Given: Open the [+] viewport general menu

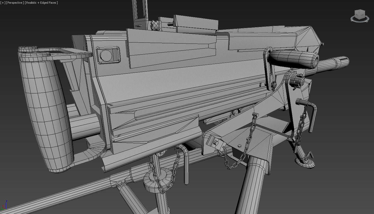Looking at the screenshot, I should [x=3, y=3].
